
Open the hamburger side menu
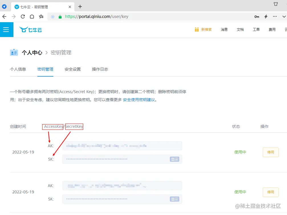(x=7, y=30)
